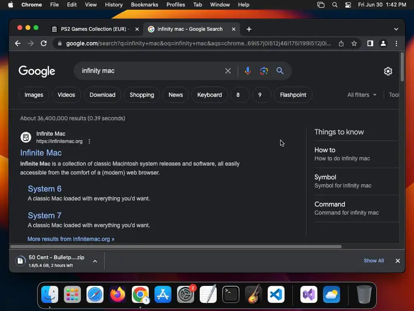Expand the 50 Cent download options chevron
Viewport: 414px width, 311px height.
[95, 261]
